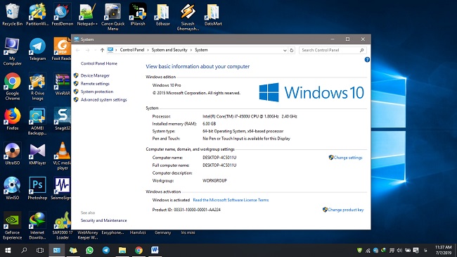
Task: Click Control Panel breadcrumb in address bar
Action: click(132, 50)
